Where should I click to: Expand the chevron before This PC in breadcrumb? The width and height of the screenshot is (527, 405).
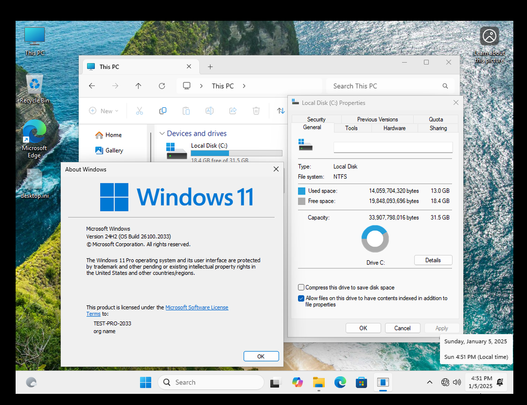click(201, 86)
